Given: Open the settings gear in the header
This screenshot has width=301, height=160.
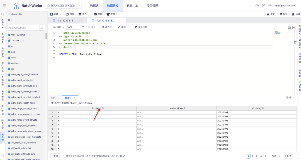Looking at the screenshot, I should click(270, 6).
